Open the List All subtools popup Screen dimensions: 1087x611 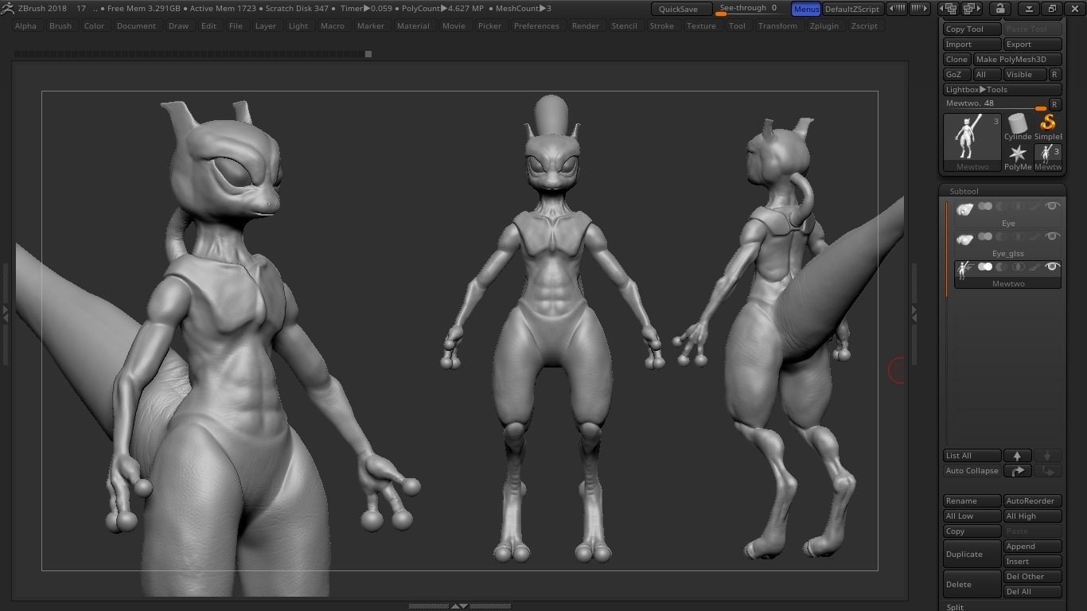point(972,456)
